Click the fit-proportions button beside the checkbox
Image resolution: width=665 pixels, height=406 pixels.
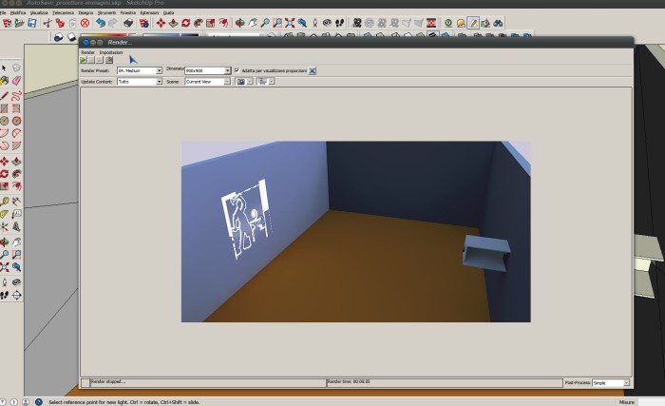(x=313, y=71)
